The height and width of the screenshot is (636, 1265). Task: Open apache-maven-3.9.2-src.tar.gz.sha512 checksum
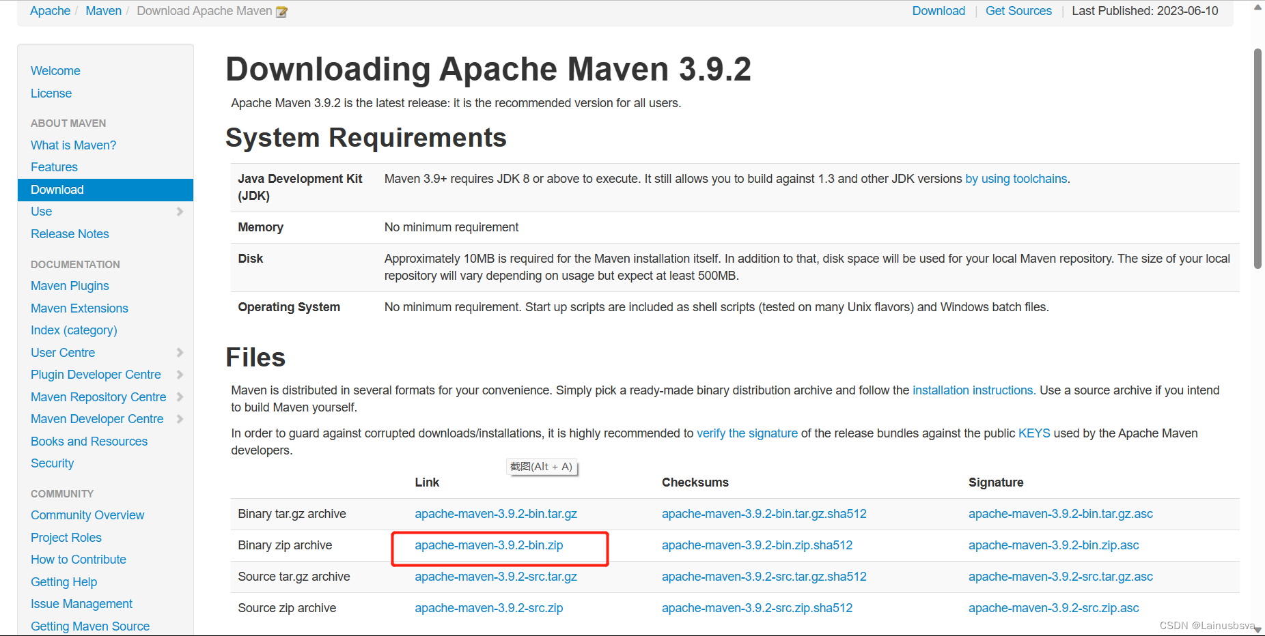click(764, 577)
